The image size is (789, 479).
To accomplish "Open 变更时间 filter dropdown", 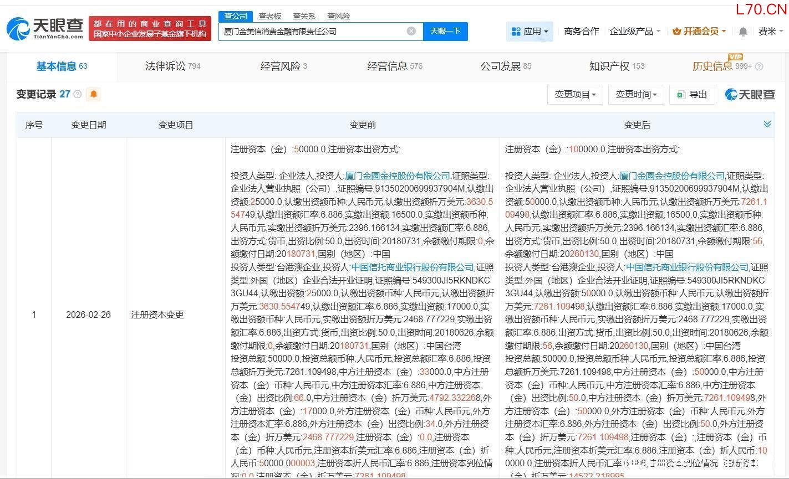I will coord(635,95).
